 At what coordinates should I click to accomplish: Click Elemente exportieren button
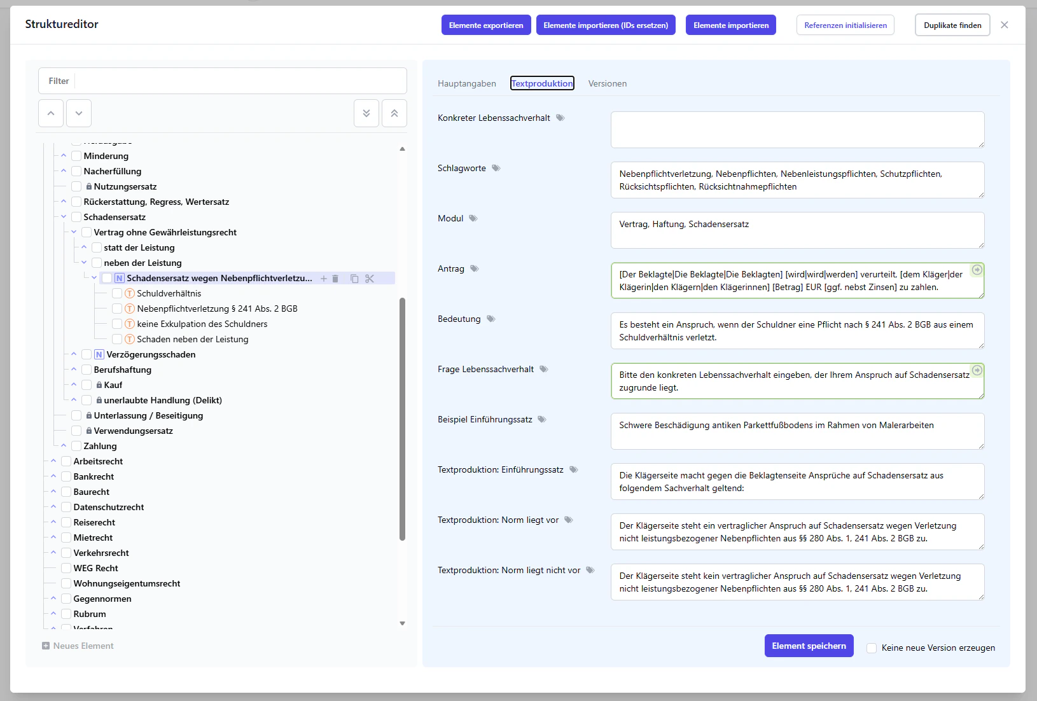tap(486, 25)
